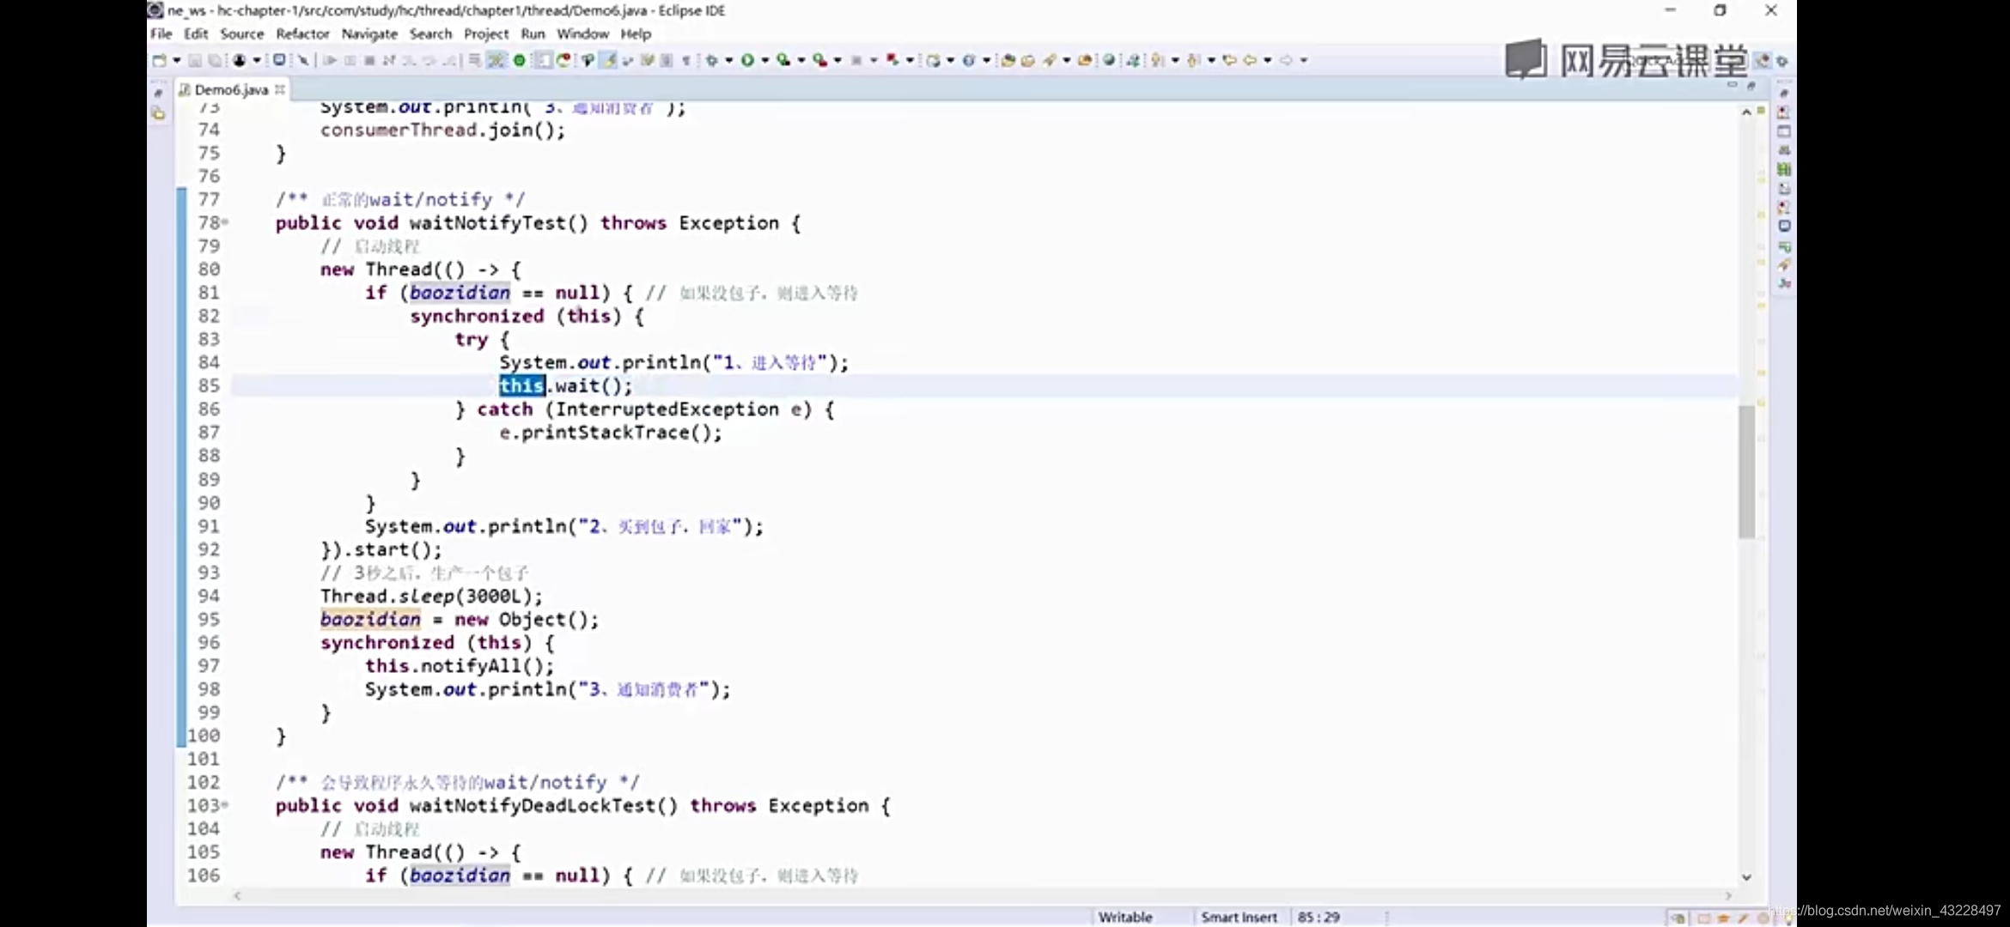Click the New file wizard icon
The height and width of the screenshot is (927, 2010).
[159, 60]
